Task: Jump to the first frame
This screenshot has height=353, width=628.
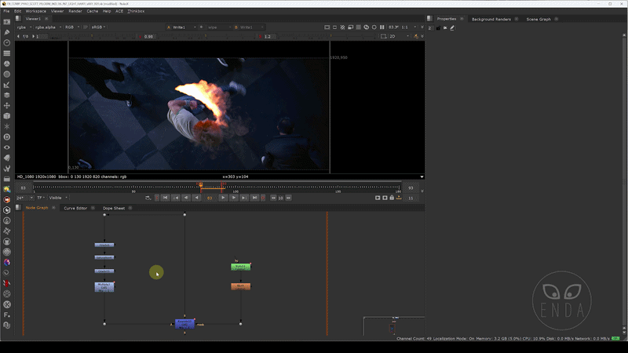Action: 165,198
